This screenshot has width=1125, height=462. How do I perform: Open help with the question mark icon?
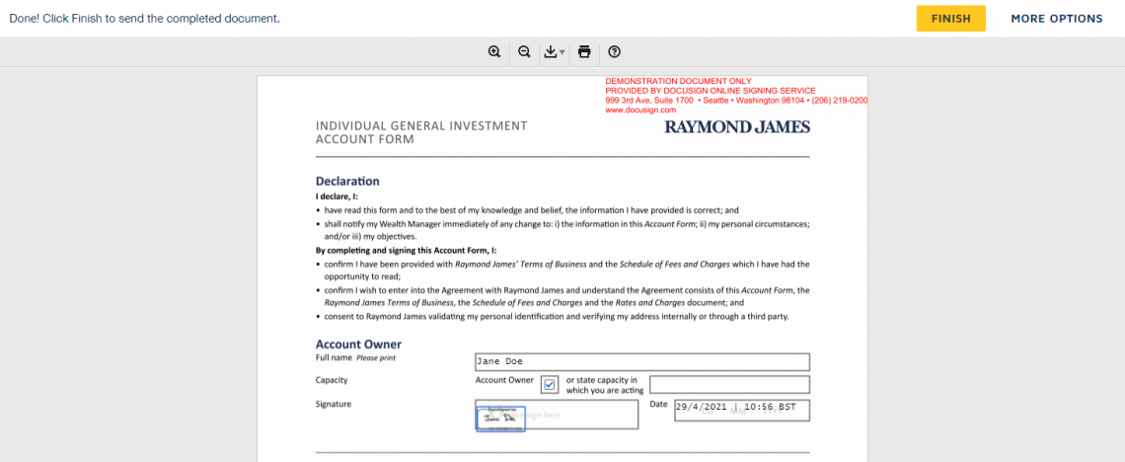614,51
